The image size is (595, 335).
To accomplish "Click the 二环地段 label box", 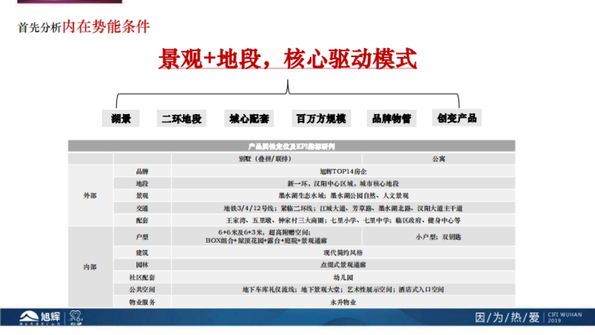I will 182,118.
